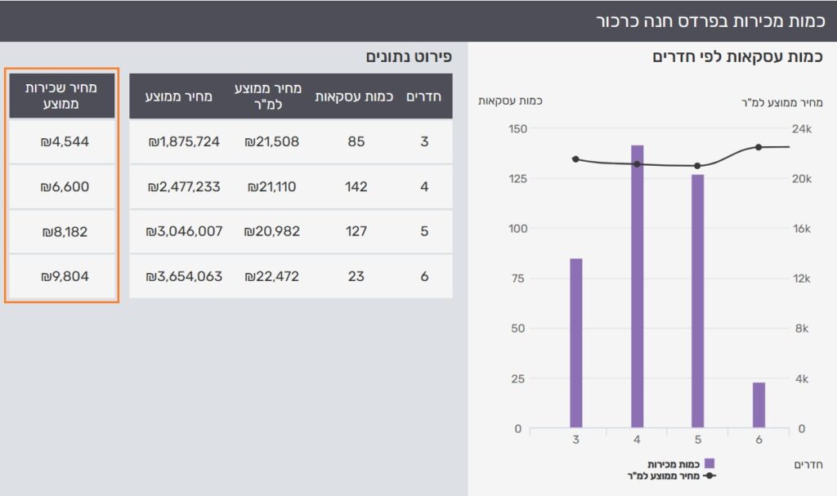The height and width of the screenshot is (496, 837).
Task: Click the מחיר שכירות ממוצע column header
Action: (x=62, y=96)
